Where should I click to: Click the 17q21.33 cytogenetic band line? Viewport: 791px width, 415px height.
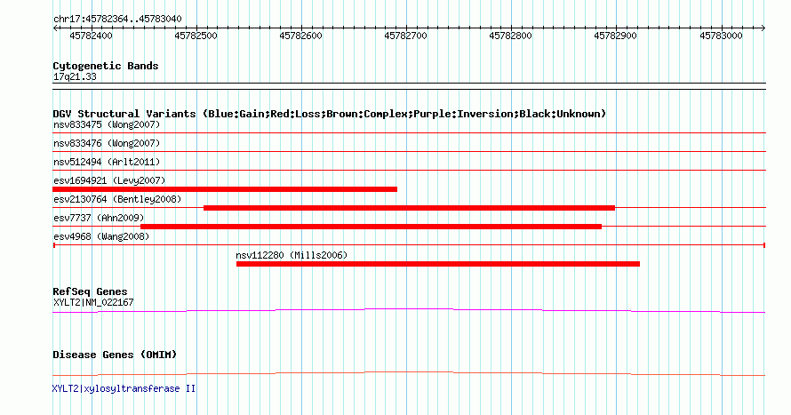tap(409, 86)
